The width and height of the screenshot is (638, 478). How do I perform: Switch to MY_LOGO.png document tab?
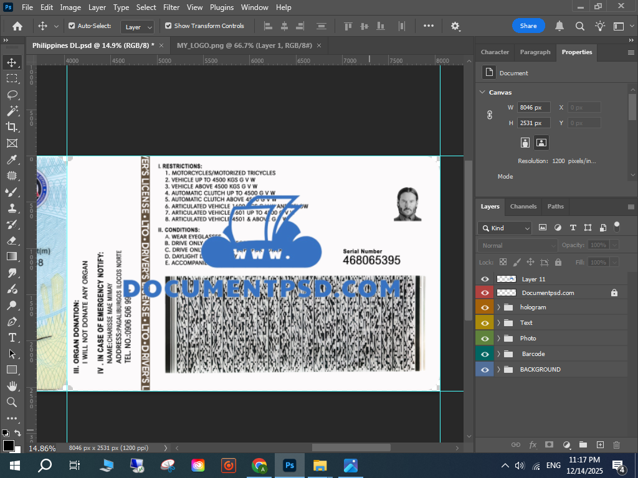coord(244,45)
